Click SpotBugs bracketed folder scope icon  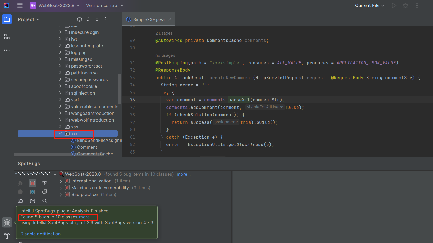point(32,201)
